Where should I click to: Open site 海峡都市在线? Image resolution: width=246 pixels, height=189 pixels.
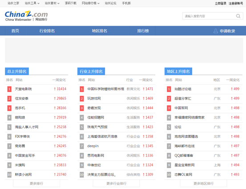pyautogui.click(x=184, y=146)
